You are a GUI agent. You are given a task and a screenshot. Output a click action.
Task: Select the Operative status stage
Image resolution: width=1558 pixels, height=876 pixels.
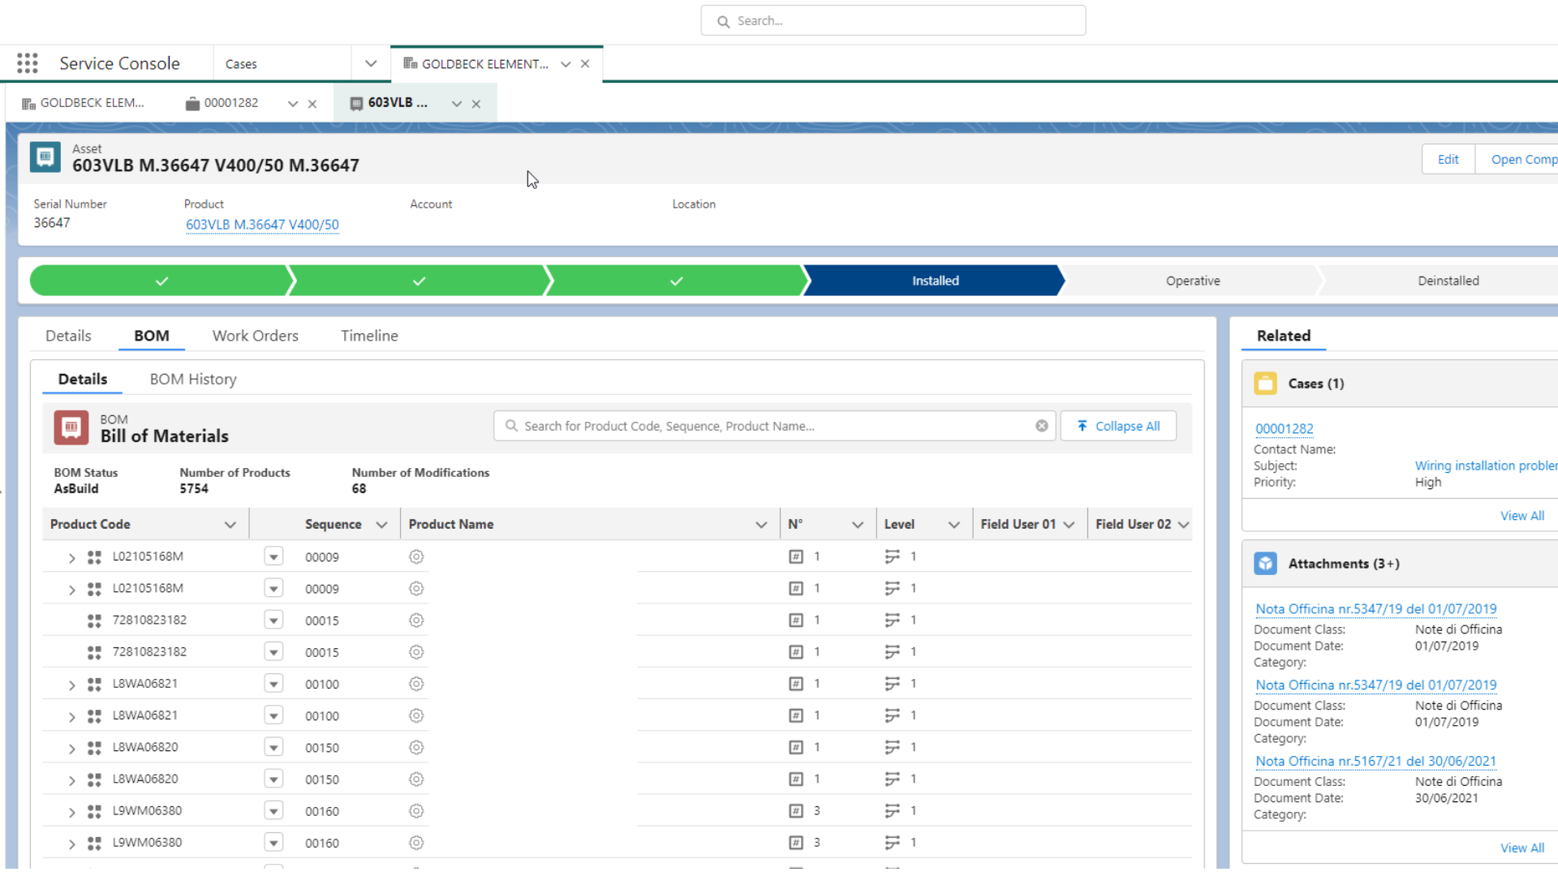tap(1193, 281)
